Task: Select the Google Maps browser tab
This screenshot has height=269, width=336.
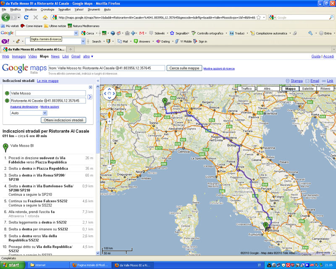Action: pos(34,49)
